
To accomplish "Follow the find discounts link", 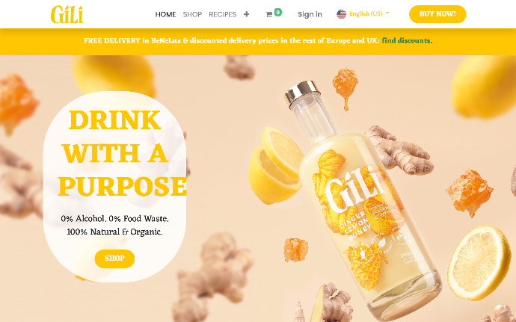I will tap(407, 40).
